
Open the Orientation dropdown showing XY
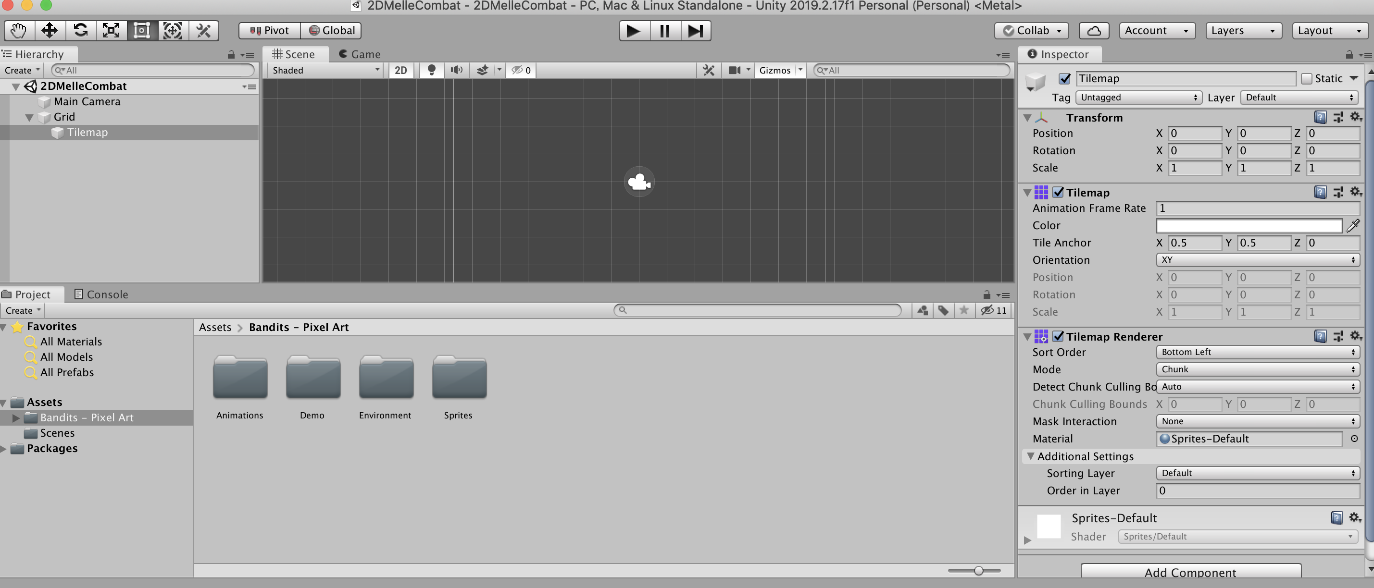tap(1258, 259)
